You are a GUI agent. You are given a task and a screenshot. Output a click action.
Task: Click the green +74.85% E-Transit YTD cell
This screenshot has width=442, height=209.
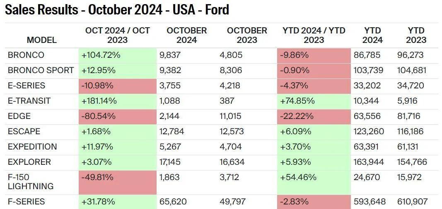[314, 101]
